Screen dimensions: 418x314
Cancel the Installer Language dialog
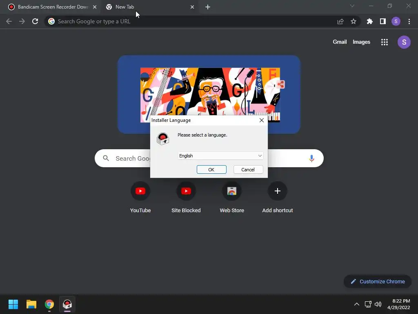pos(248,170)
